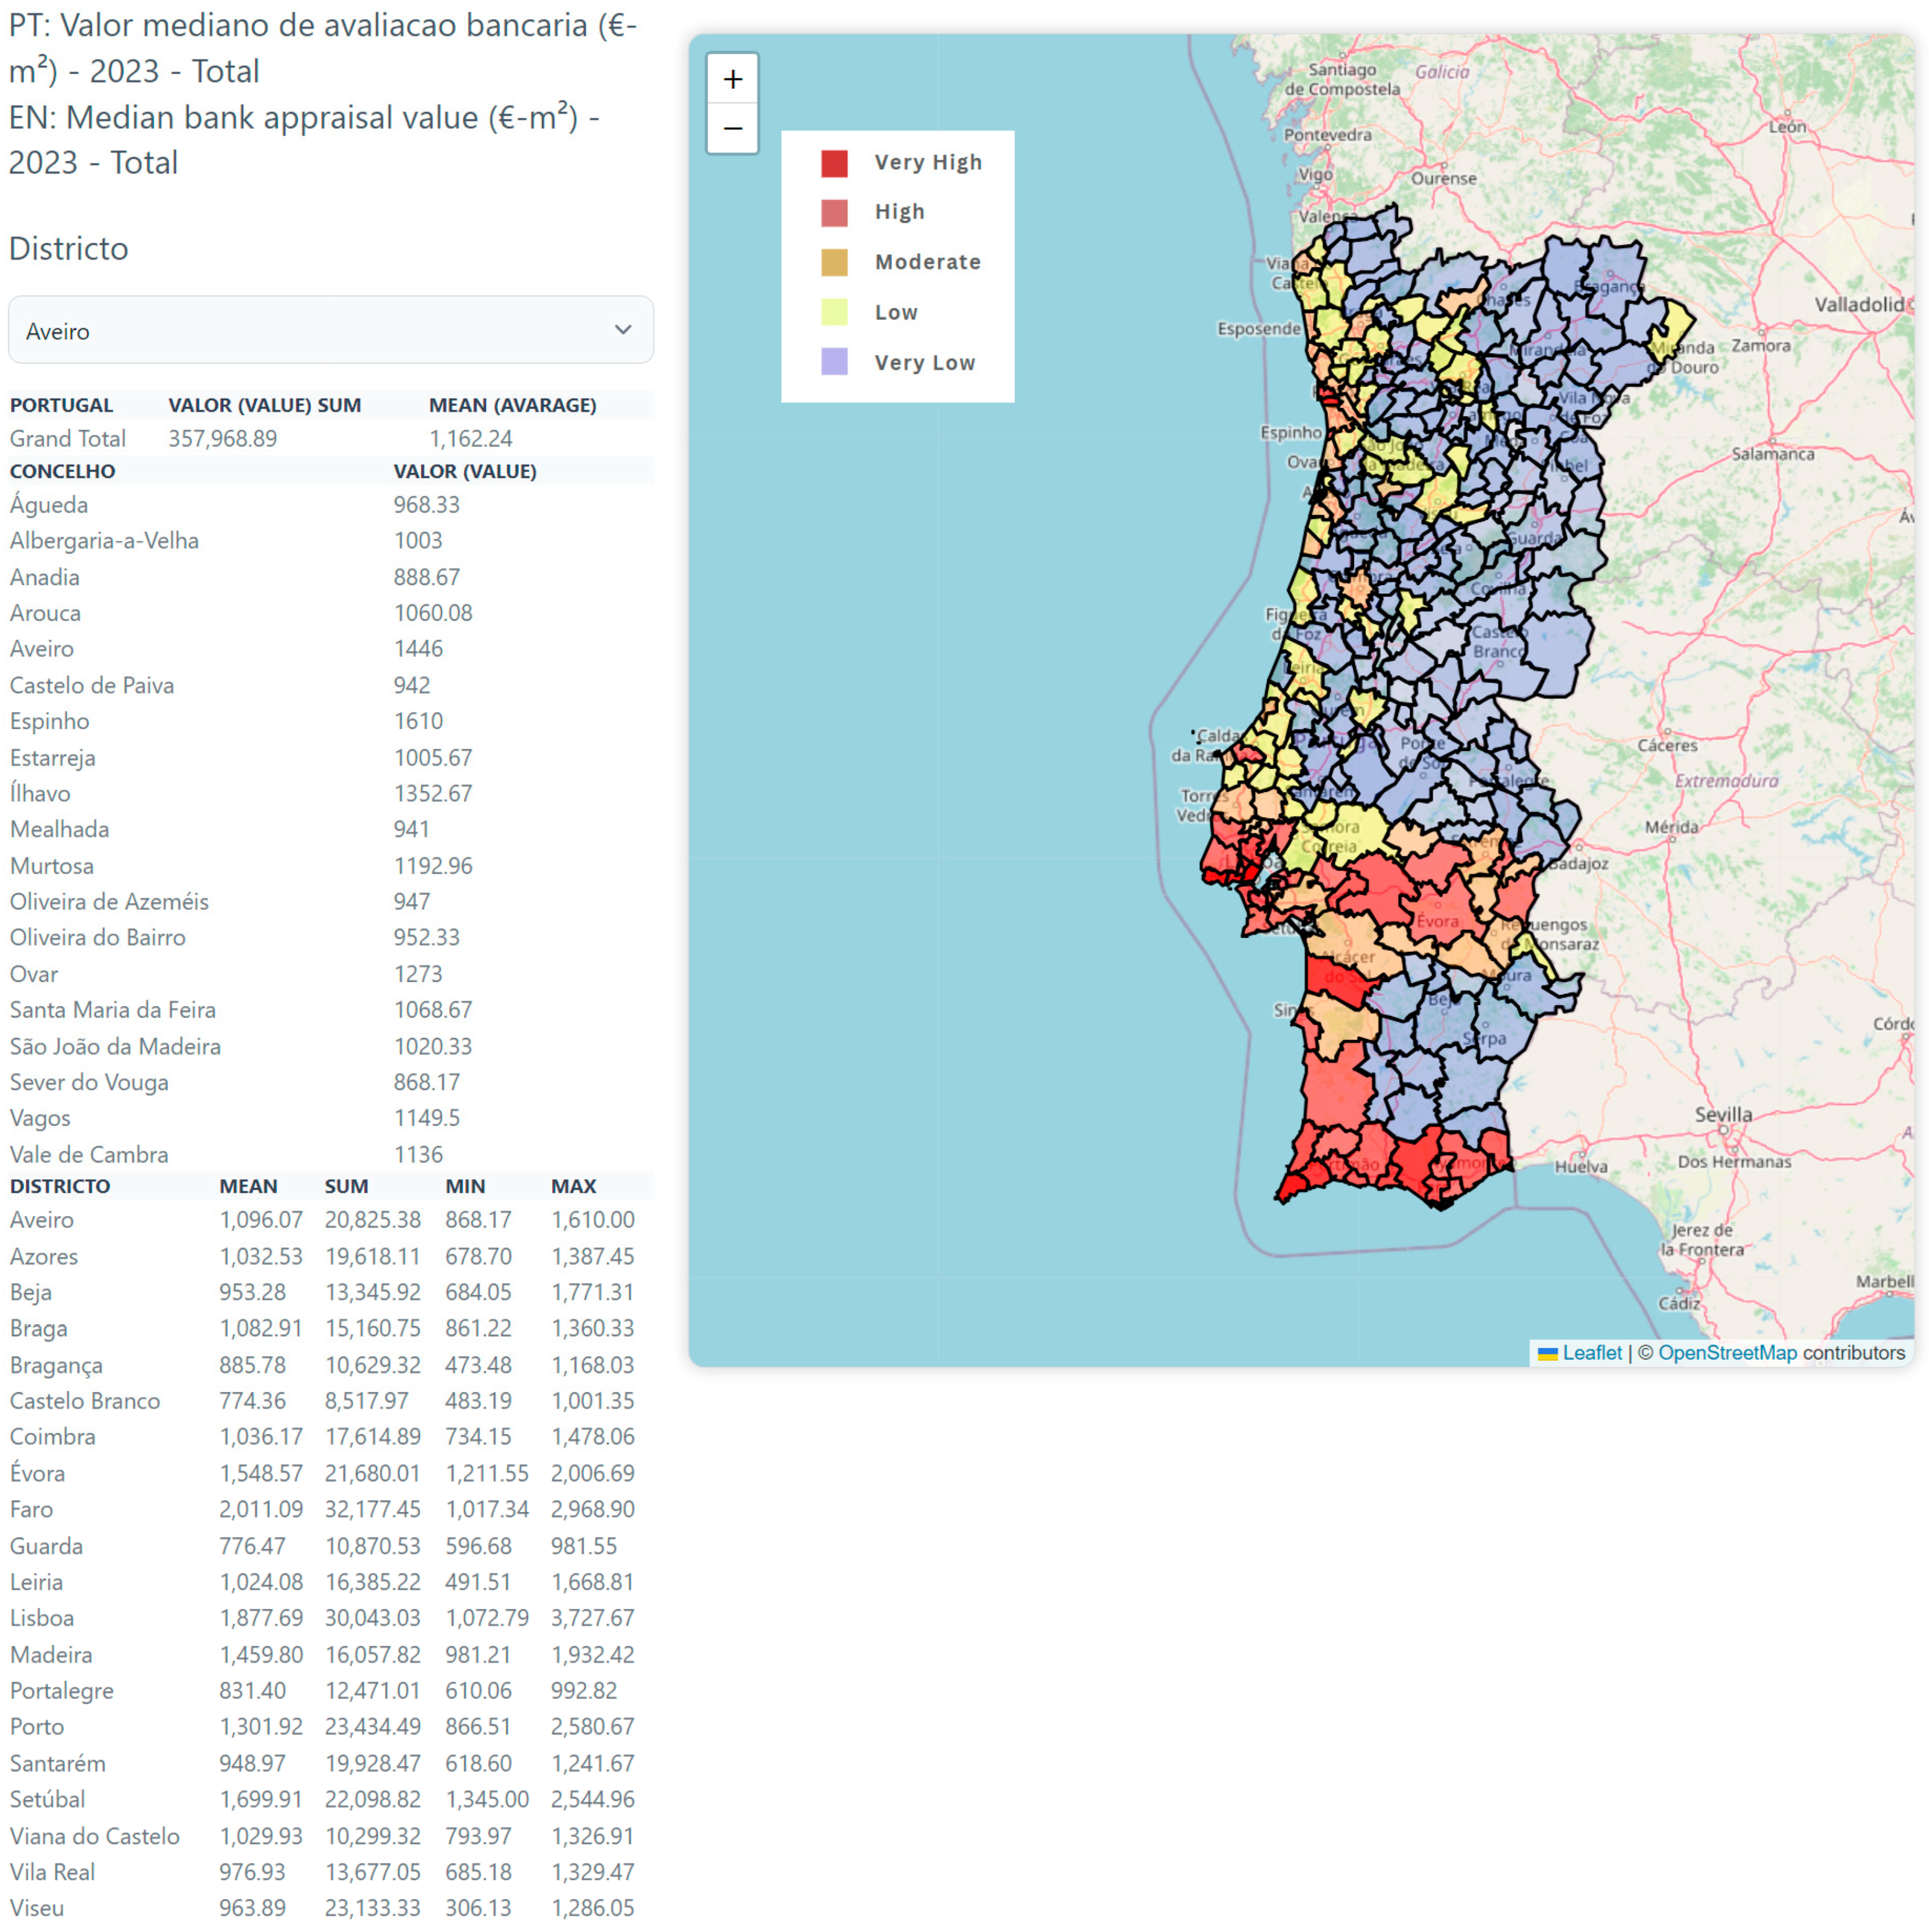The height and width of the screenshot is (1932, 1929).
Task: Click the Évora region label on map
Action: pyautogui.click(x=1437, y=921)
